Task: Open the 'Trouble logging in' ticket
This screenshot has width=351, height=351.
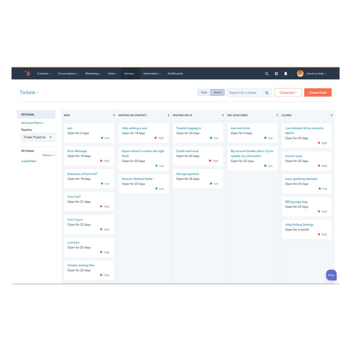Action: pyautogui.click(x=188, y=128)
